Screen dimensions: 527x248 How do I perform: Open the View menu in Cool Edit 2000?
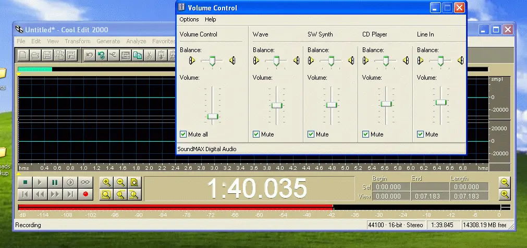[x=53, y=41]
